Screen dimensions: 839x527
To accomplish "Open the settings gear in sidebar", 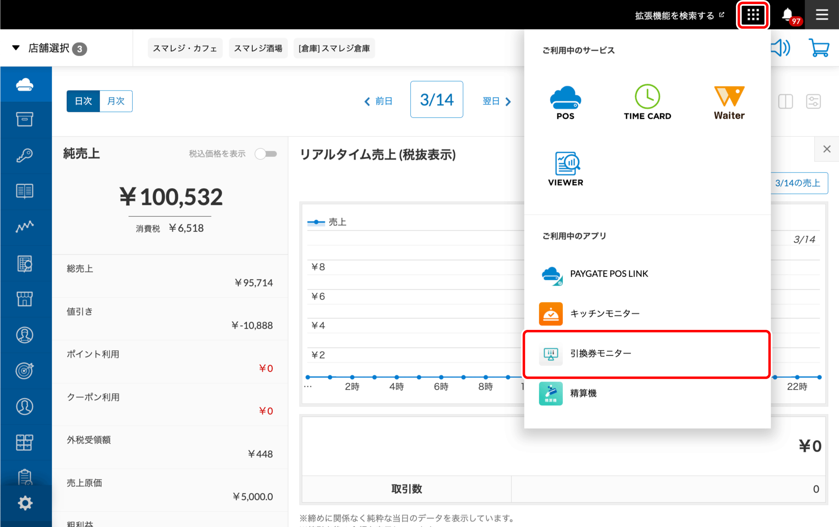I will (25, 503).
